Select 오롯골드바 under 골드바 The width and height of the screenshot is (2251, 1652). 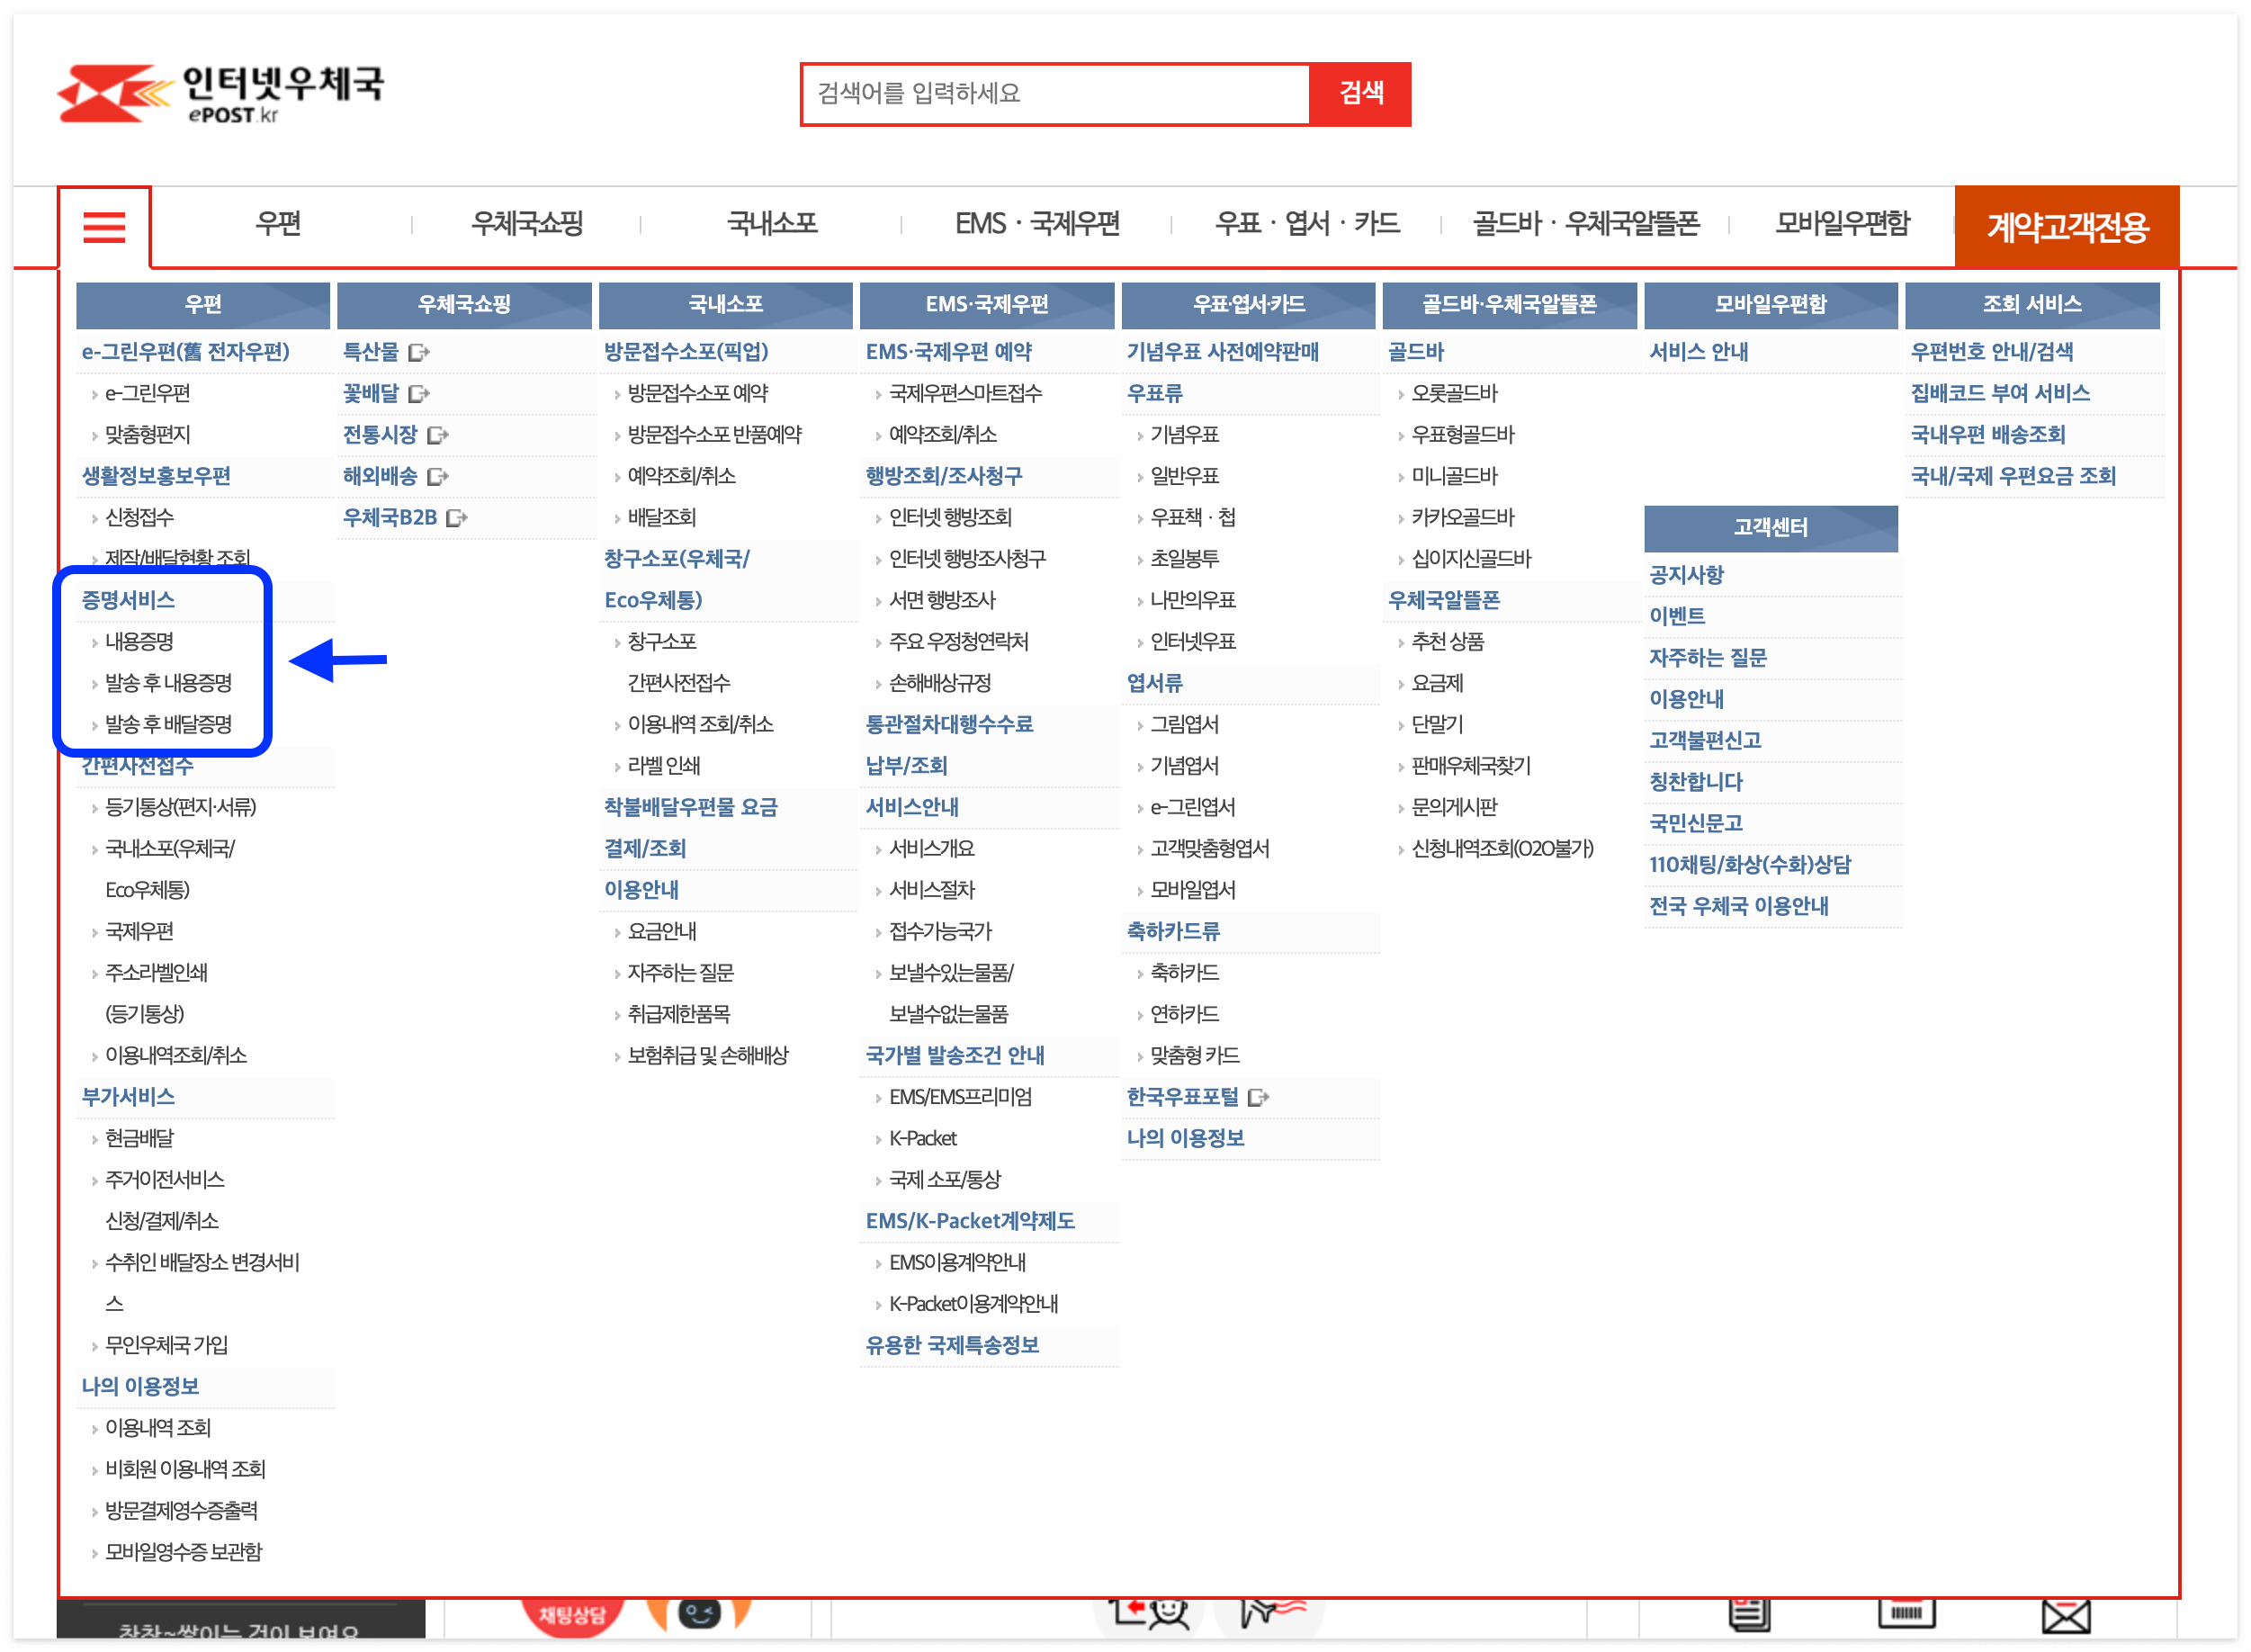pyautogui.click(x=1454, y=394)
